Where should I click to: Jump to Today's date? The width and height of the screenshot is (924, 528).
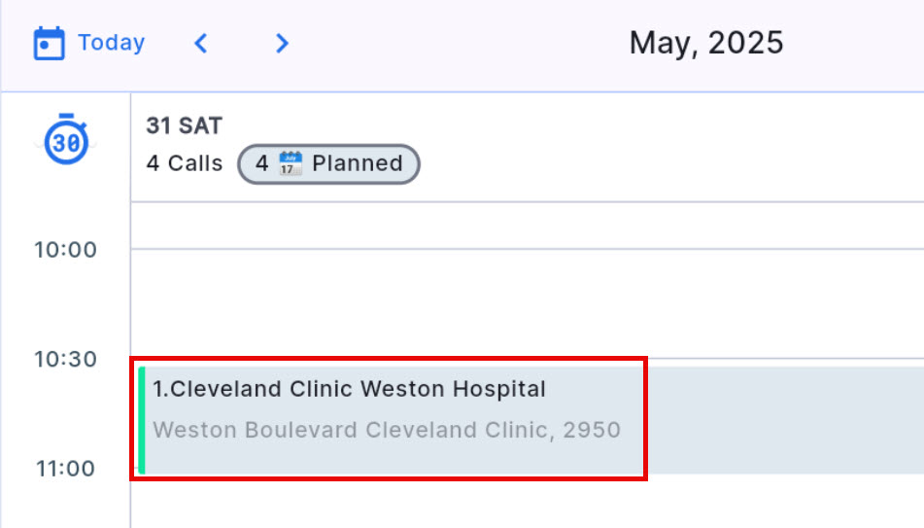111,43
